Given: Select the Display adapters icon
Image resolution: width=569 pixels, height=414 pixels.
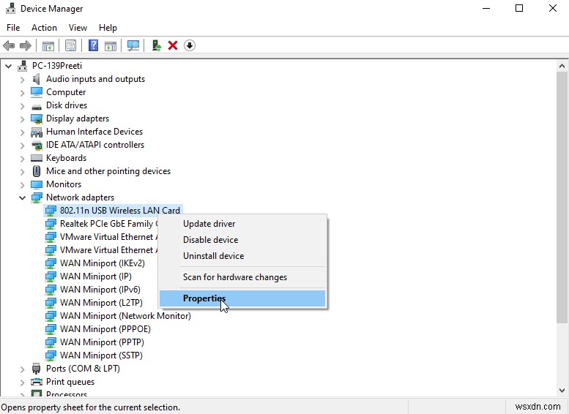Looking at the screenshot, I should [37, 118].
